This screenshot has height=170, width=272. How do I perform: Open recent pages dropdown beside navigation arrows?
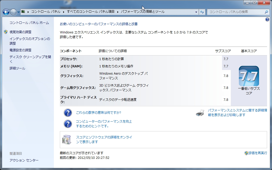pyautogui.click(x=18, y=12)
